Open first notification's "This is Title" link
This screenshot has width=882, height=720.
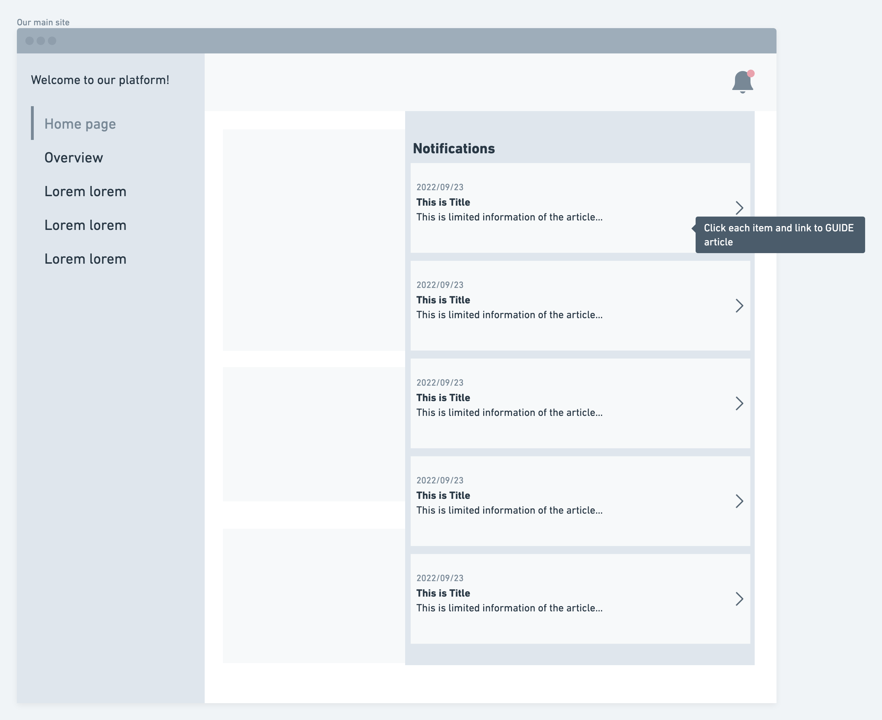click(x=443, y=202)
